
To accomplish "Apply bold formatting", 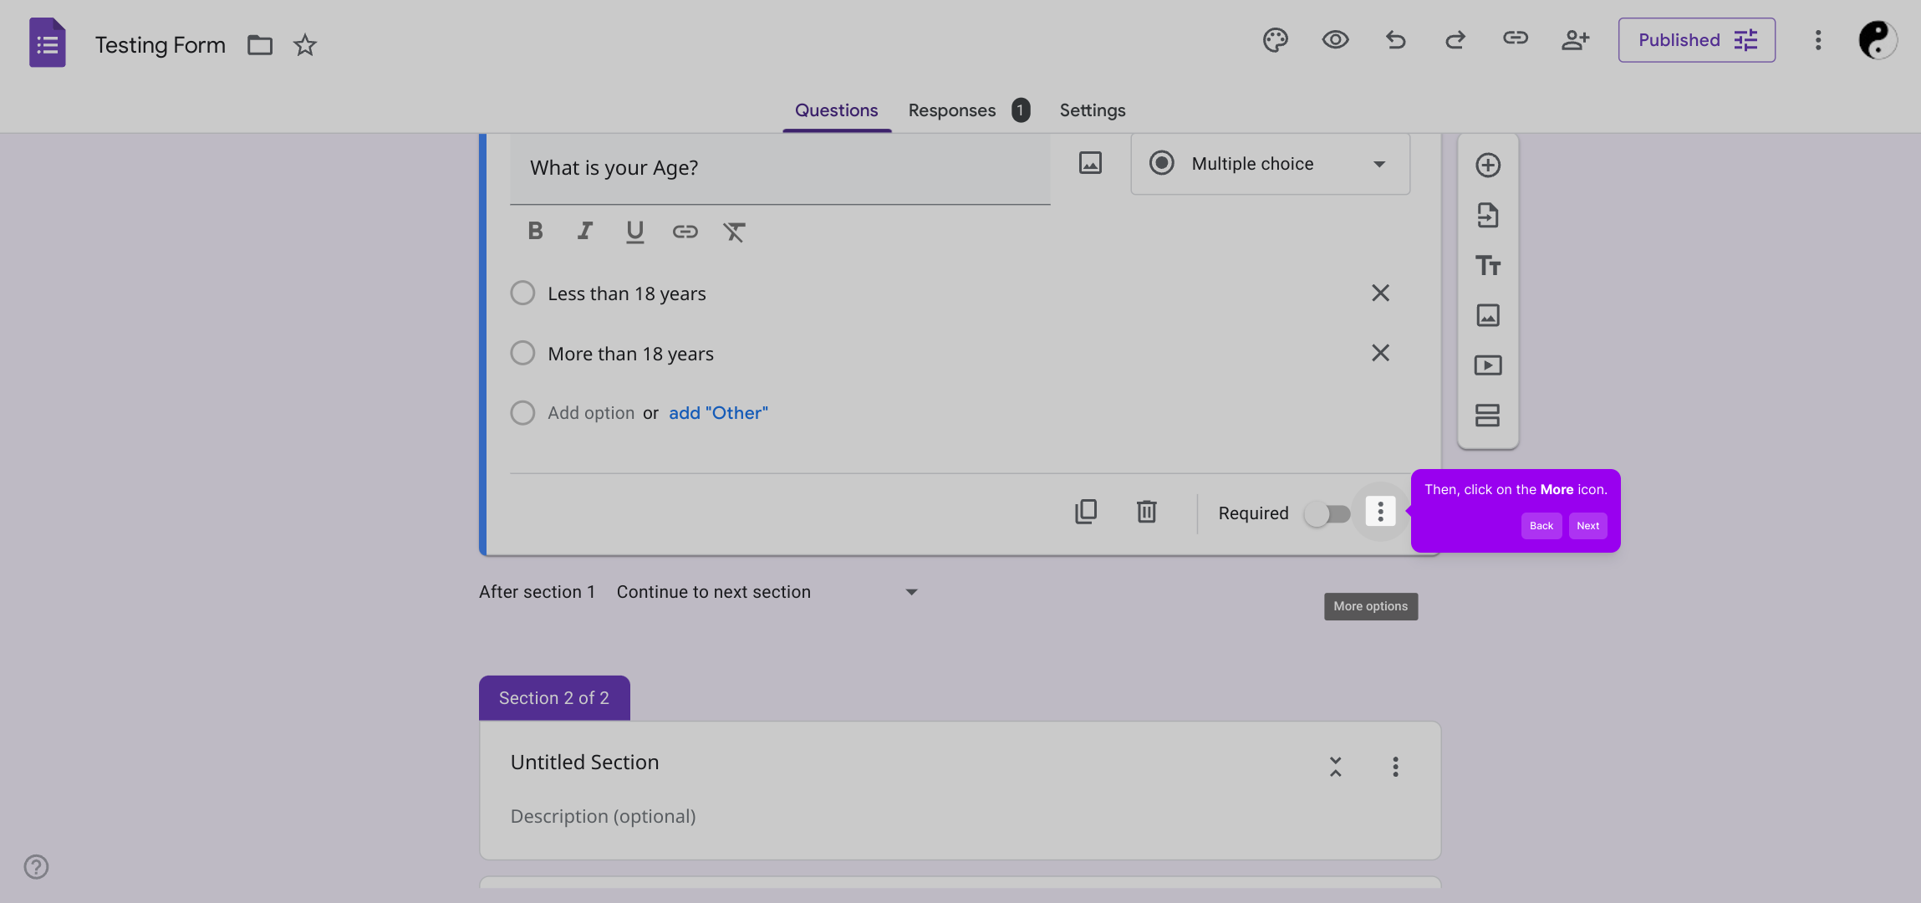I will point(535,231).
